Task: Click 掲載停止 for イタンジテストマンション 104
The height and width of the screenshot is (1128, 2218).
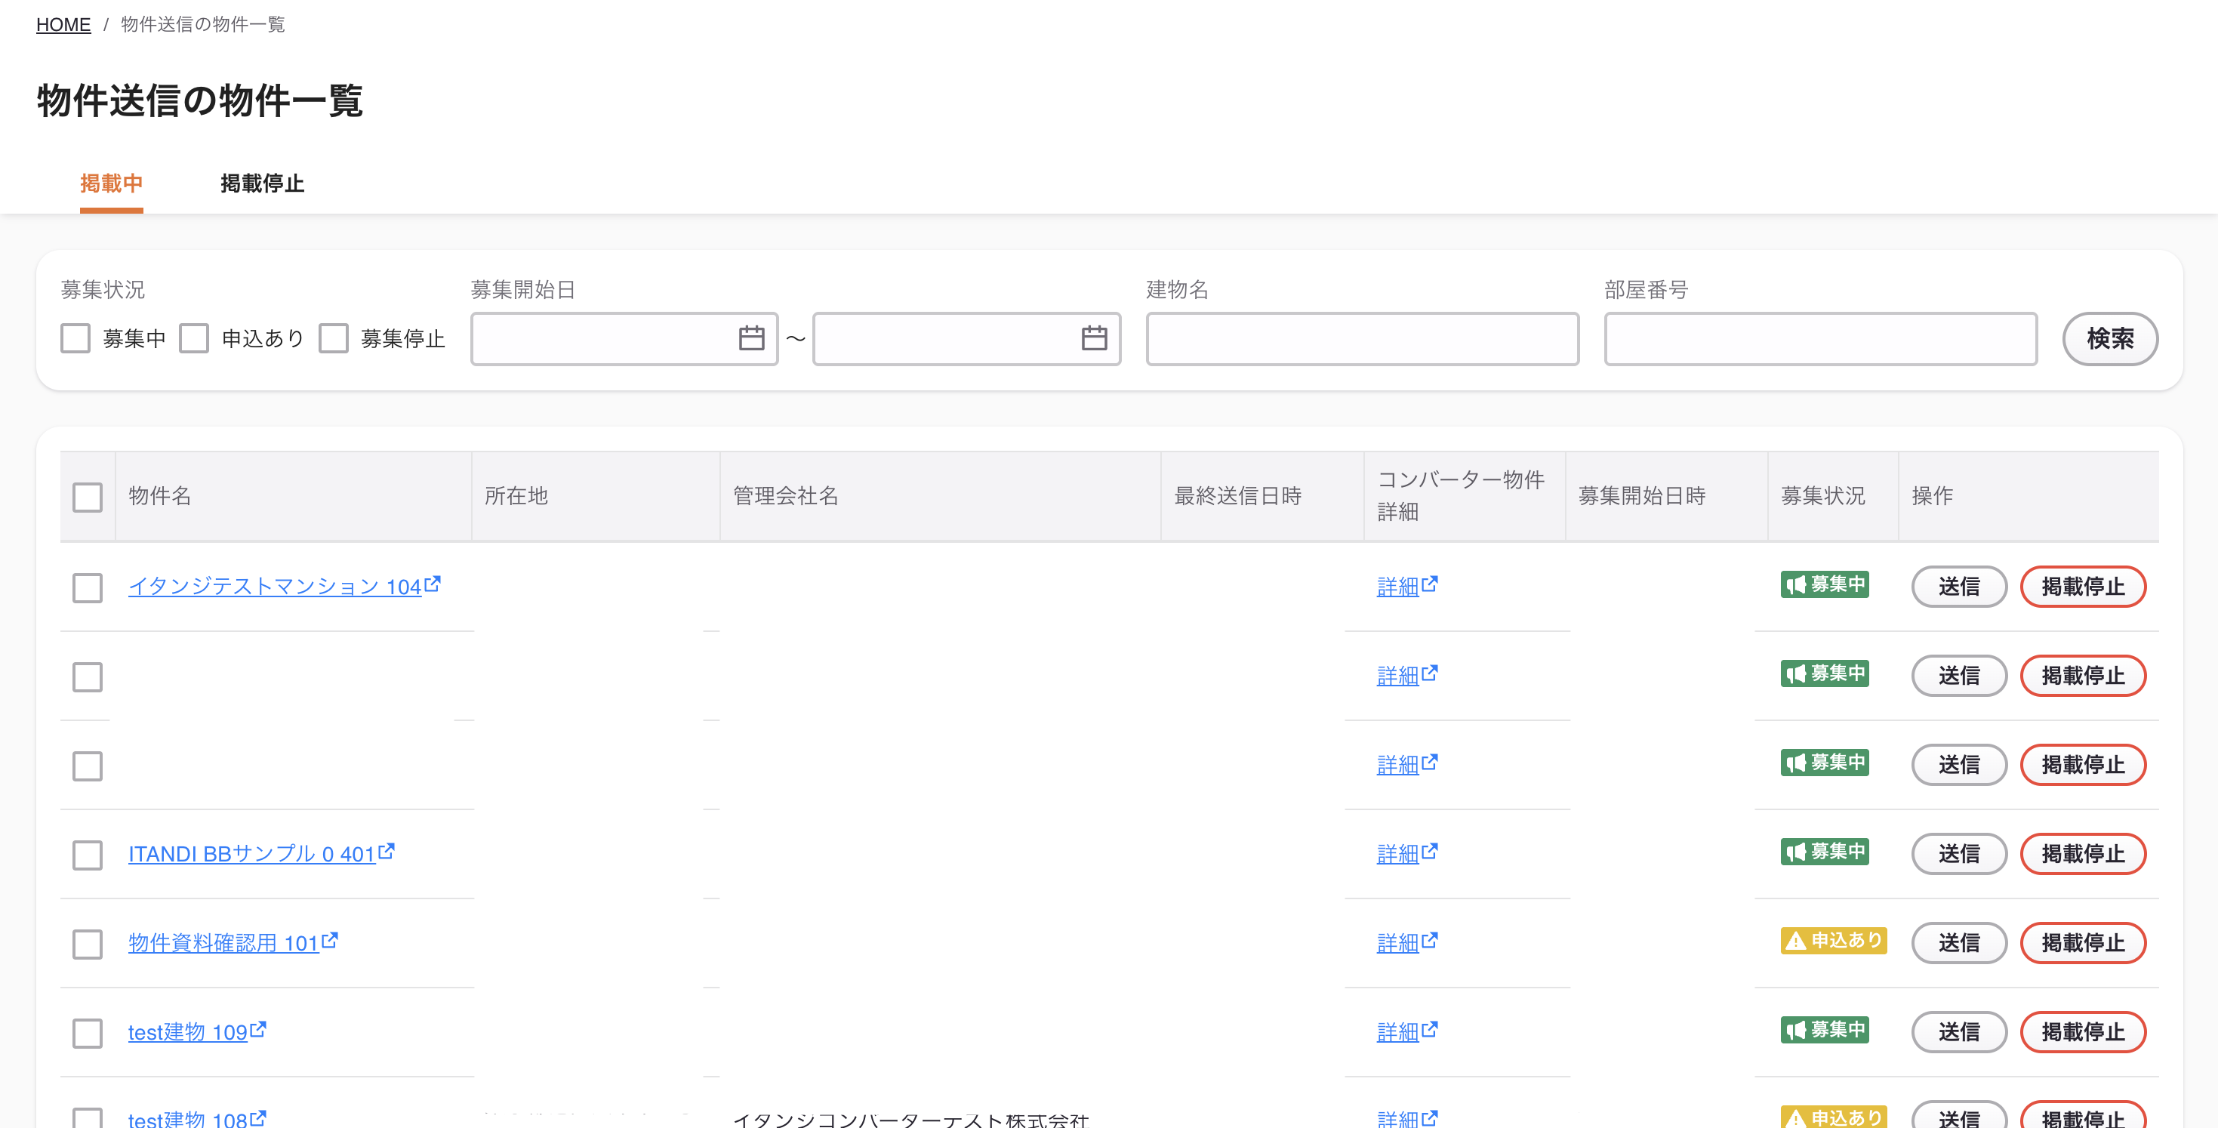Action: tap(2083, 587)
